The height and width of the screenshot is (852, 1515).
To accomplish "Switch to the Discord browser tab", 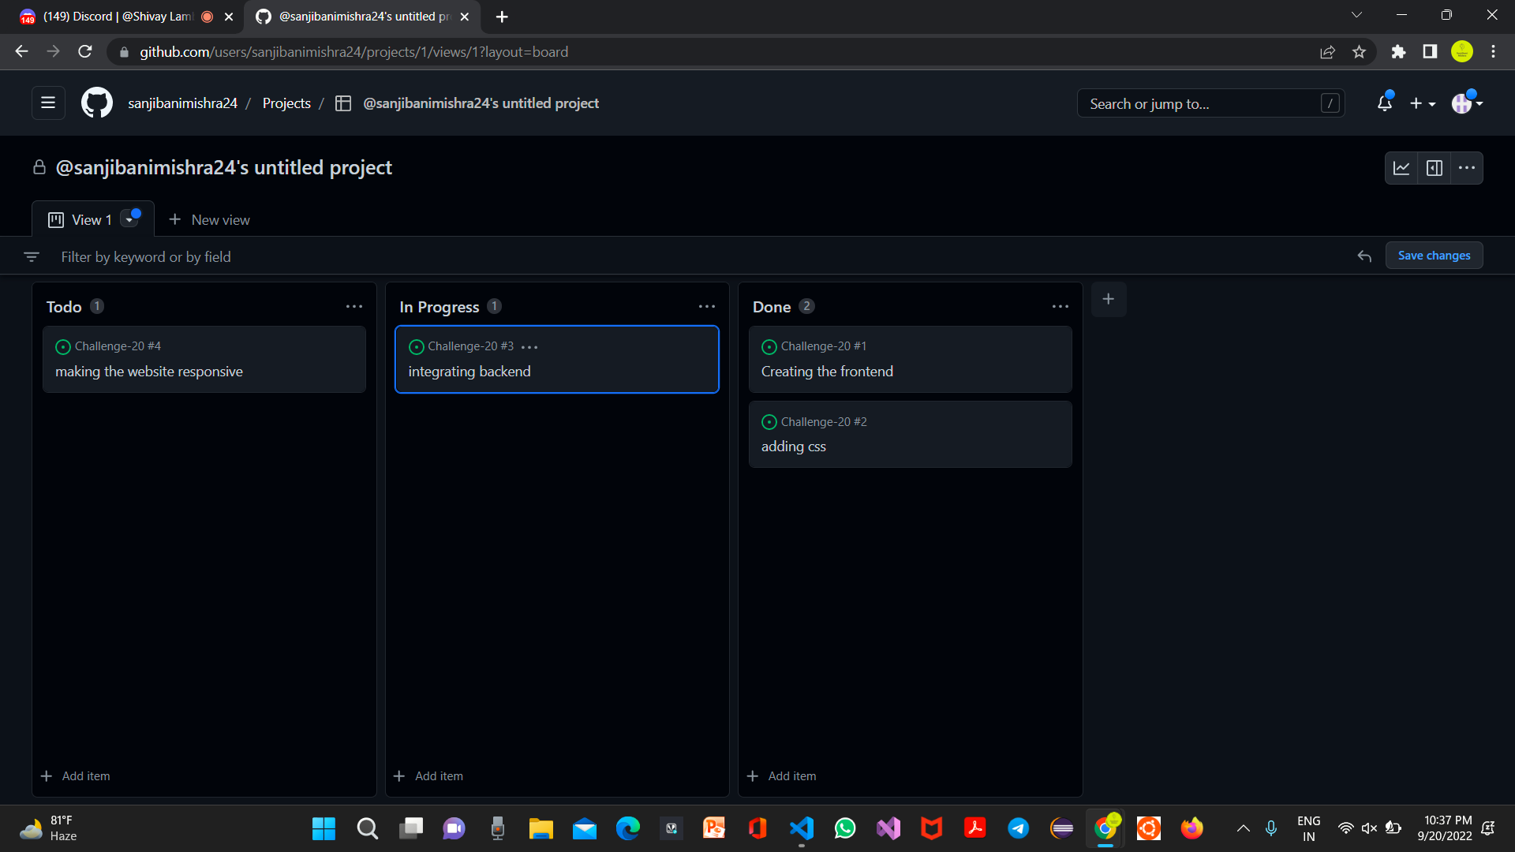I will 110,16.
